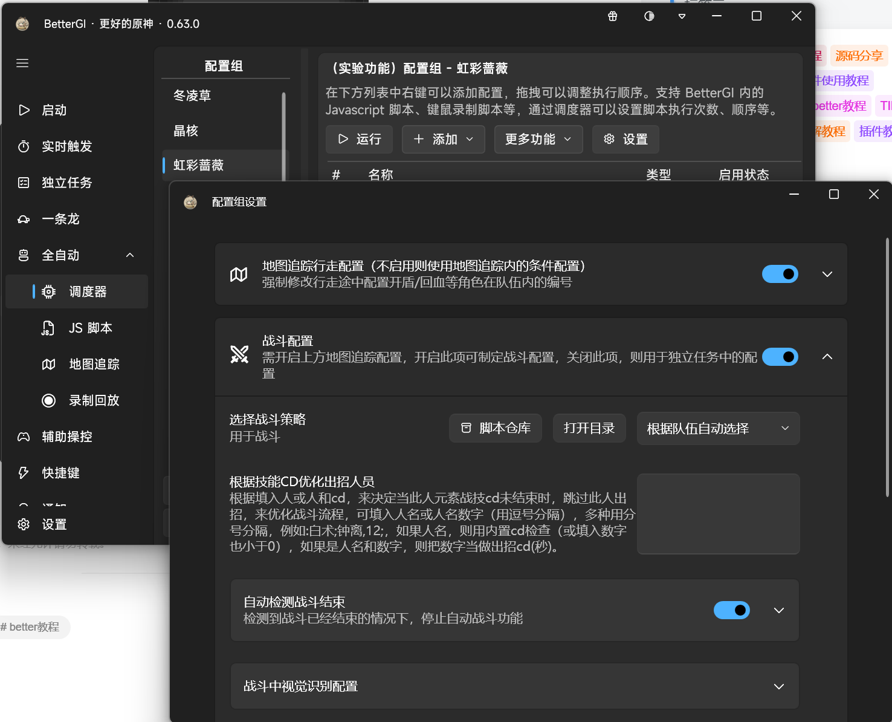Click 打开目录 button
Viewport: 892px width, 722px height.
[589, 428]
